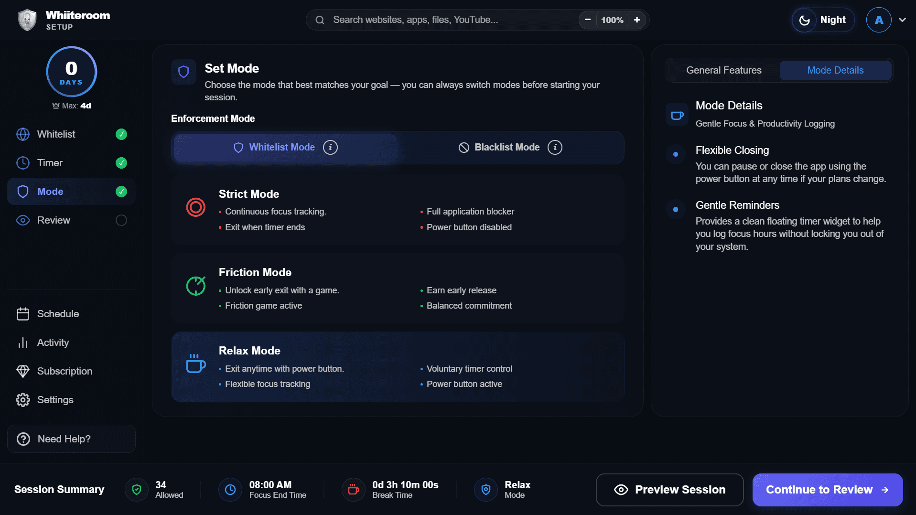This screenshot has width=916, height=515.
Task: Open Subscription diamond icon
Action: coord(23,371)
